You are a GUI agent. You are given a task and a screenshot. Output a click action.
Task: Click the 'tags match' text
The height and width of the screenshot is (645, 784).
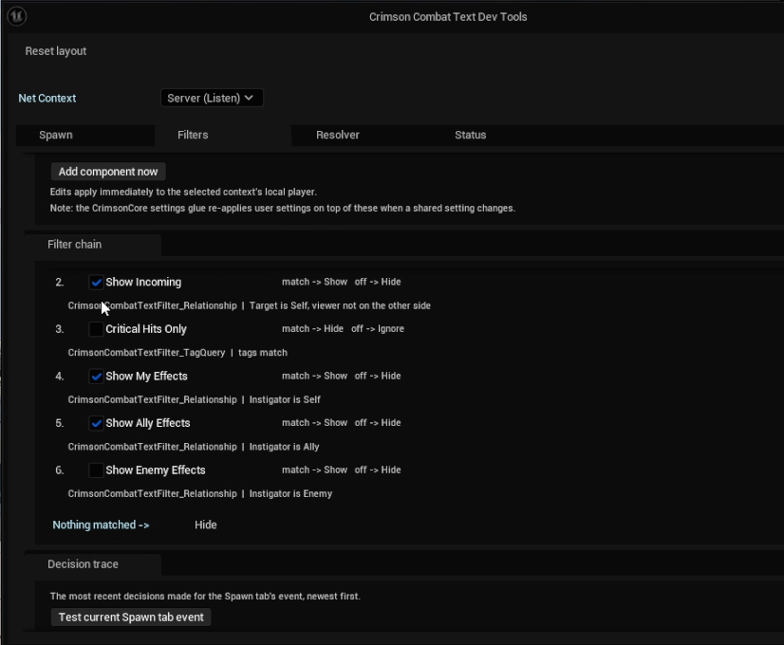[x=263, y=352]
